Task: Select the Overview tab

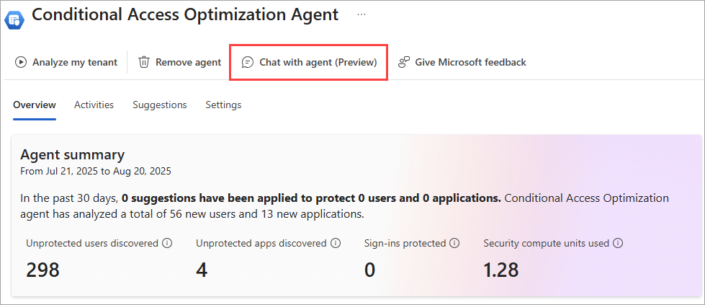Action: pos(34,105)
